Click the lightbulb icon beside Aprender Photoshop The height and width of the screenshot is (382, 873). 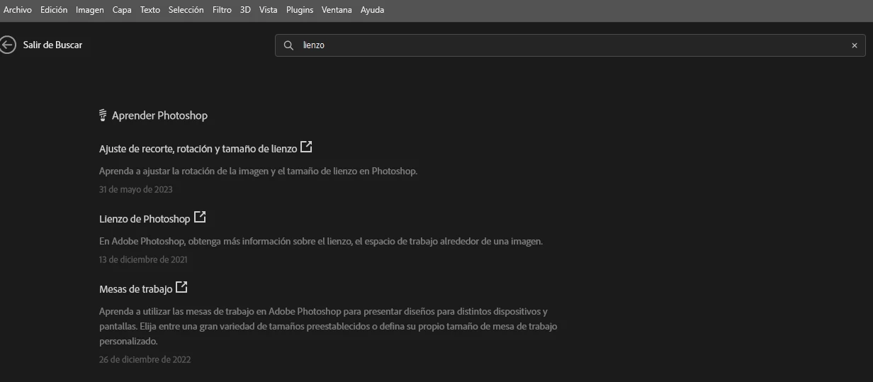[x=103, y=115]
